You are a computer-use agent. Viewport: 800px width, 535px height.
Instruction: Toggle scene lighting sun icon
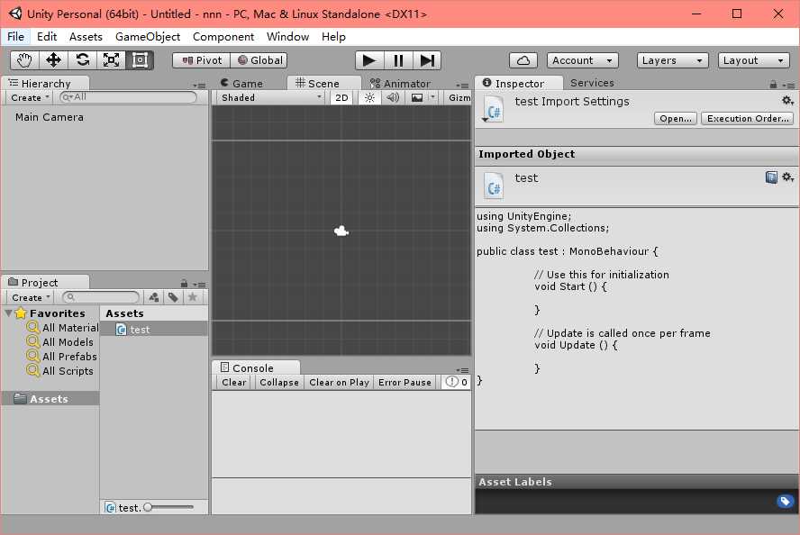369,98
